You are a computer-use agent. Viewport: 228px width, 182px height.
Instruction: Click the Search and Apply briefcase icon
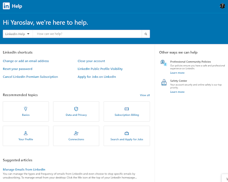click(x=126, y=133)
